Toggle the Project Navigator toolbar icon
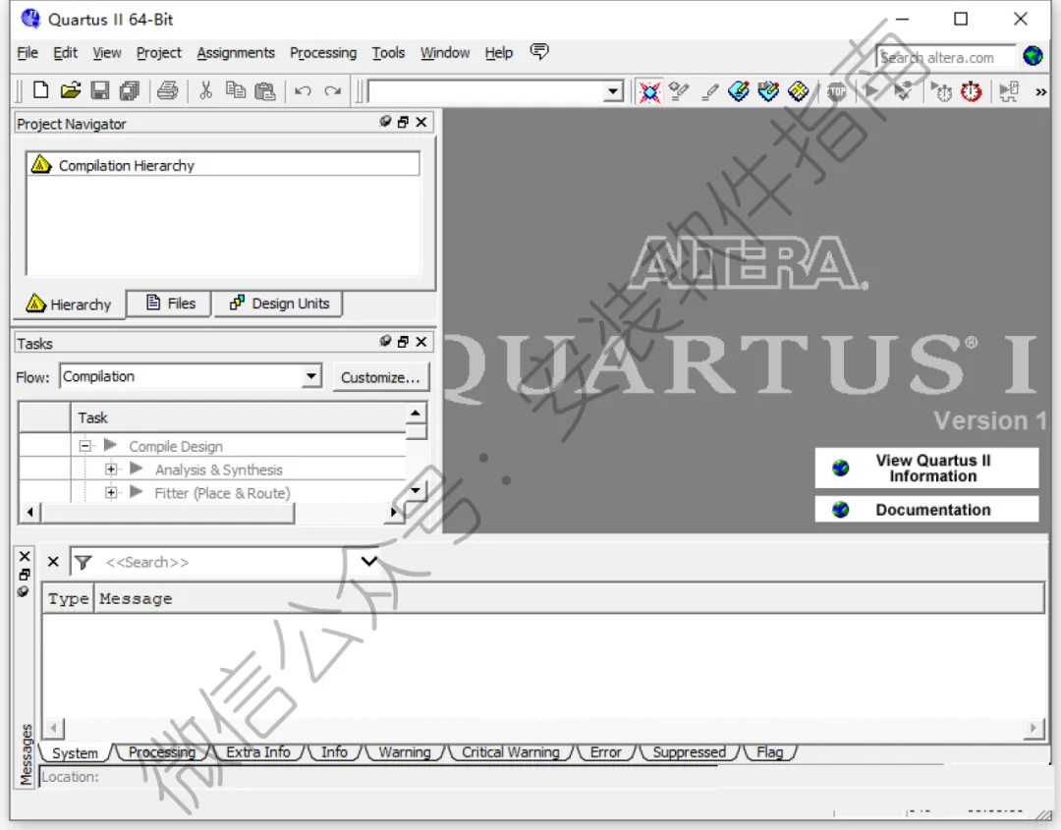1061x830 pixels. point(649,91)
